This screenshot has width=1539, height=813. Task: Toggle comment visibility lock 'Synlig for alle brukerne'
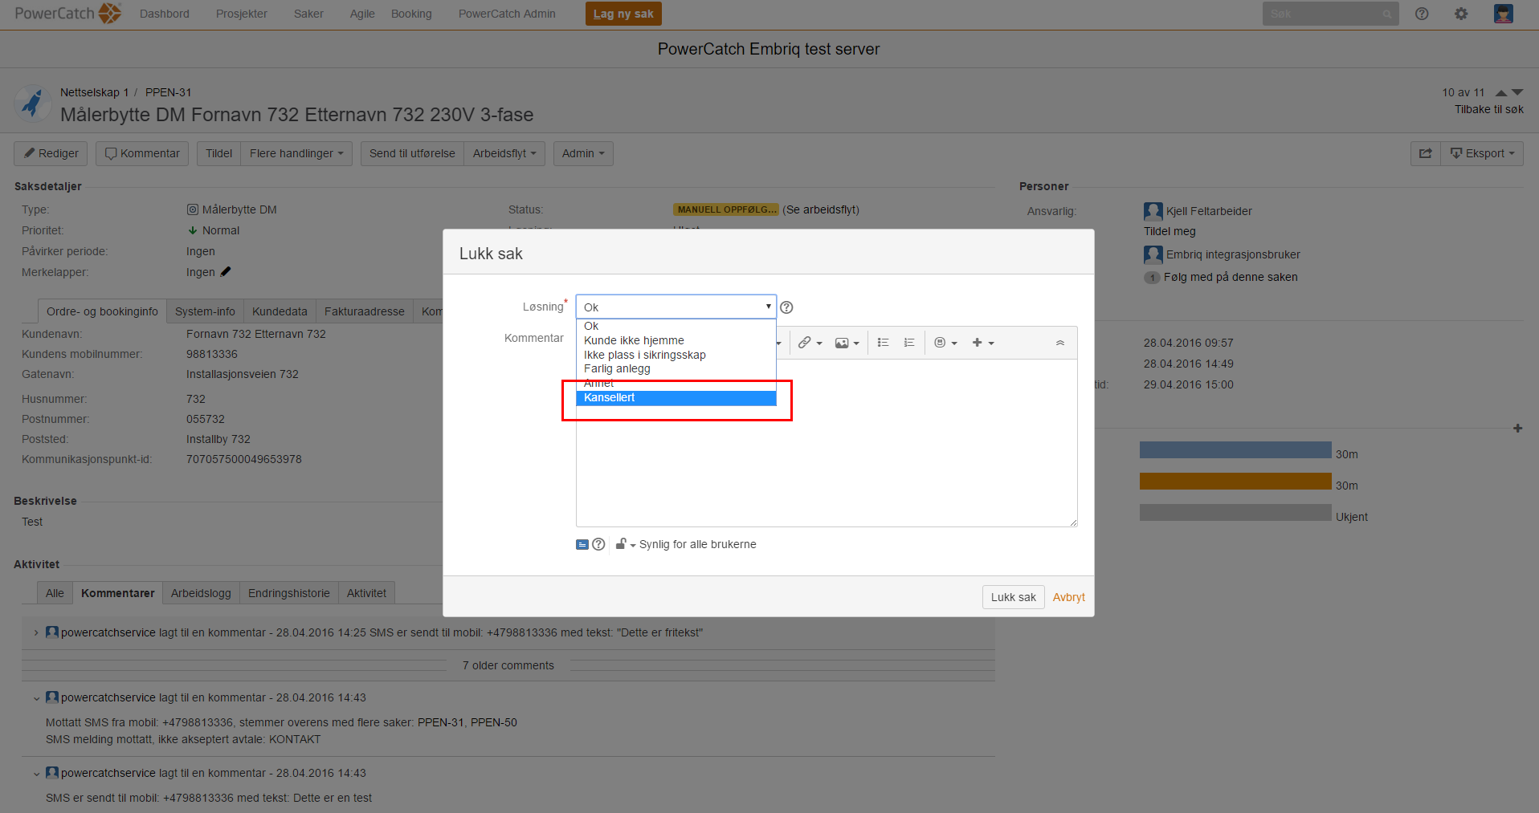[624, 544]
